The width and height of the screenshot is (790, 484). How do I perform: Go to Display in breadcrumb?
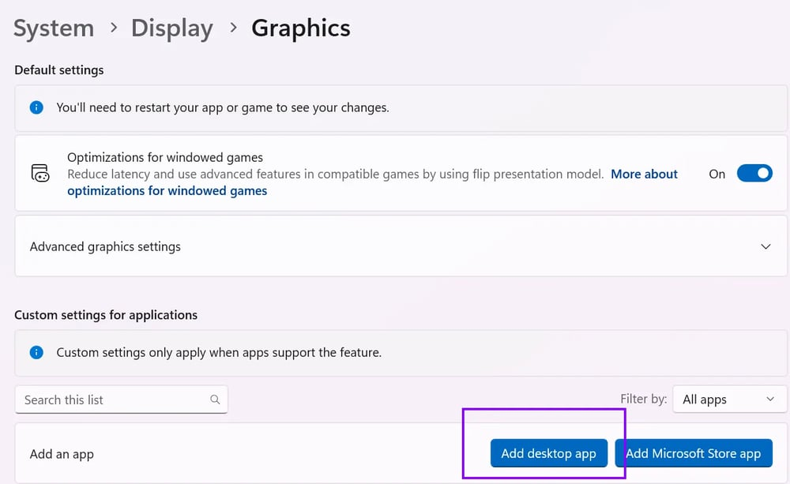point(172,28)
